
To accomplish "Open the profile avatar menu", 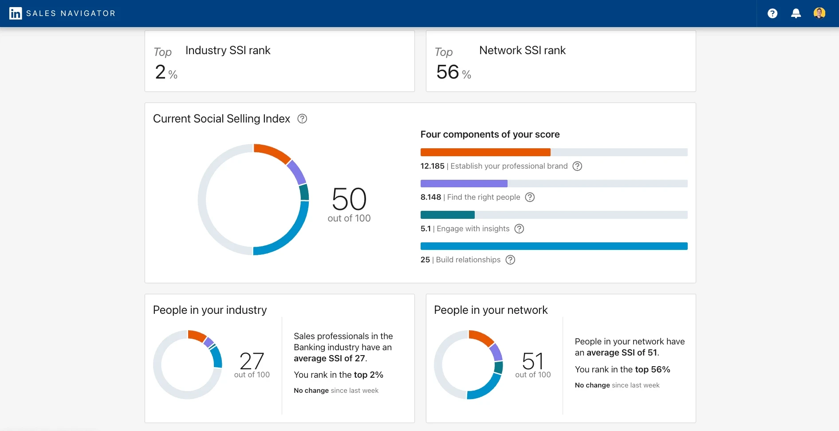I will [819, 13].
